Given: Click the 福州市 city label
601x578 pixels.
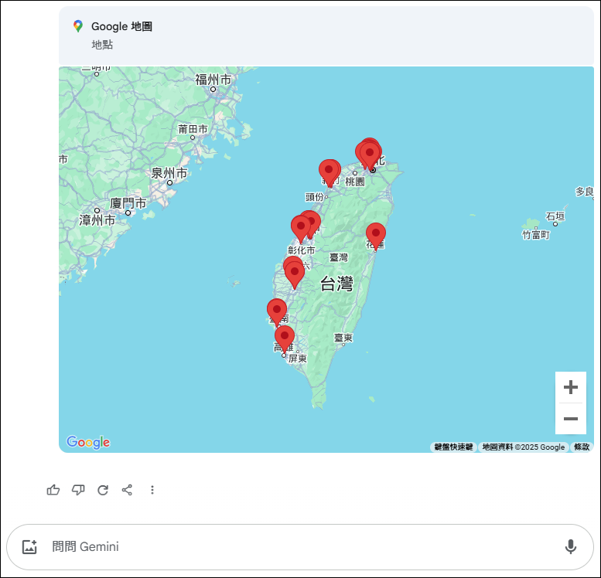Looking at the screenshot, I should click(213, 80).
